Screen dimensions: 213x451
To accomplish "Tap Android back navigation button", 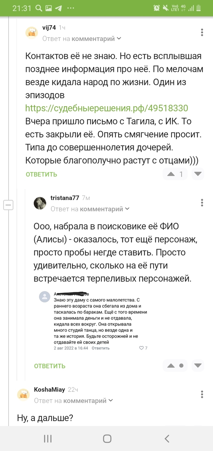I will click(167, 439).
